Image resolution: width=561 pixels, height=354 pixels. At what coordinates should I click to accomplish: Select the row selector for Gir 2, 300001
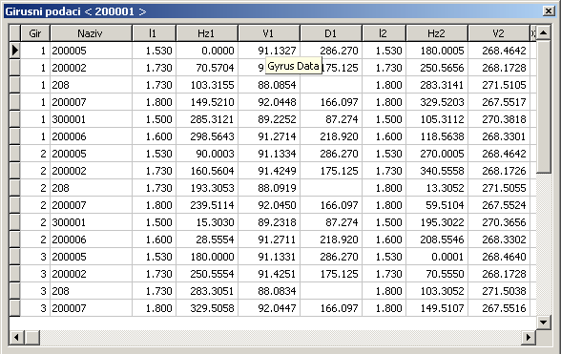click(x=14, y=222)
